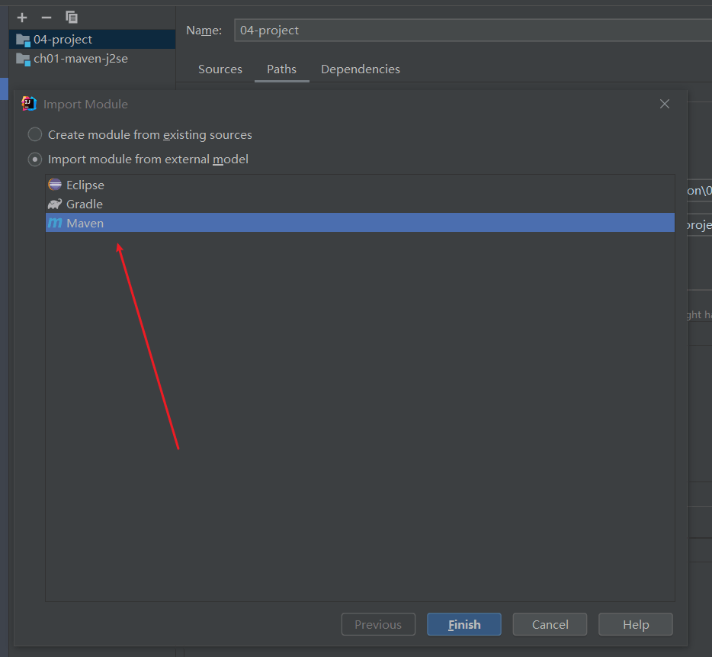This screenshot has width=712, height=657.
Task: Click the copy module icon
Action: pos(72,18)
